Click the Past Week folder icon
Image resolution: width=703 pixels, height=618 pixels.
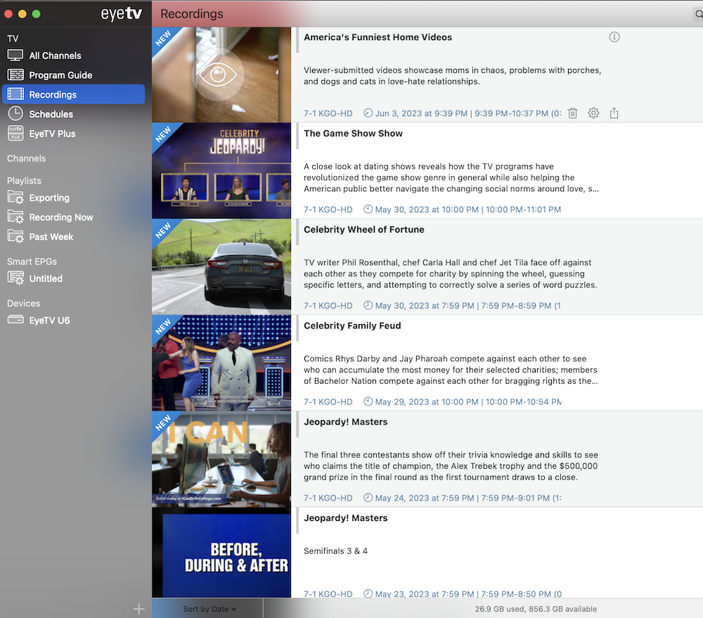[x=15, y=236]
